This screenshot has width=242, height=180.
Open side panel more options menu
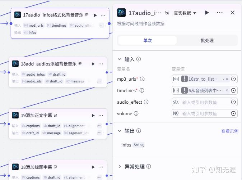pos(219,13)
